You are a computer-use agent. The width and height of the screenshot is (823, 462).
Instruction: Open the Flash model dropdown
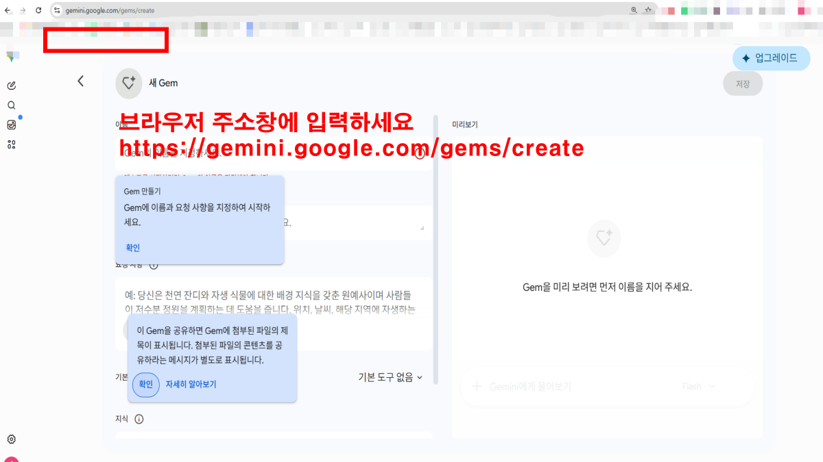[698, 387]
